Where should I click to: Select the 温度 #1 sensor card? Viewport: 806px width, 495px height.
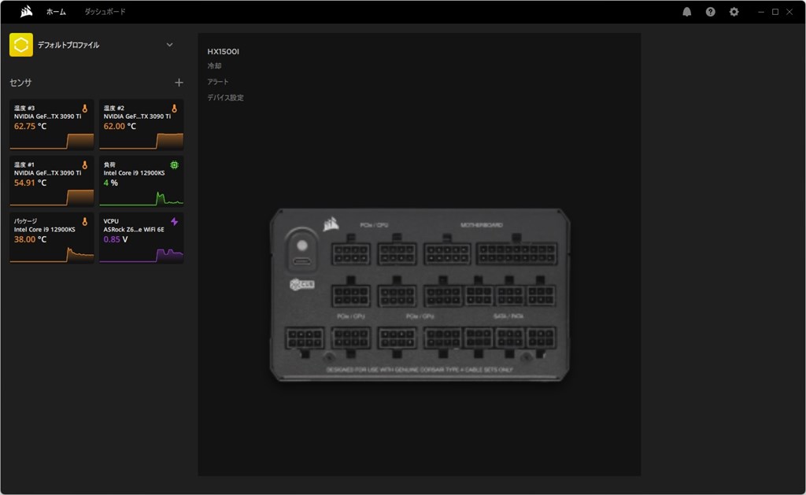(x=52, y=181)
